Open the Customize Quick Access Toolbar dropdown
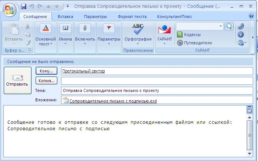Image resolution: width=258 pixels, height=161 pixels. tap(67, 6)
